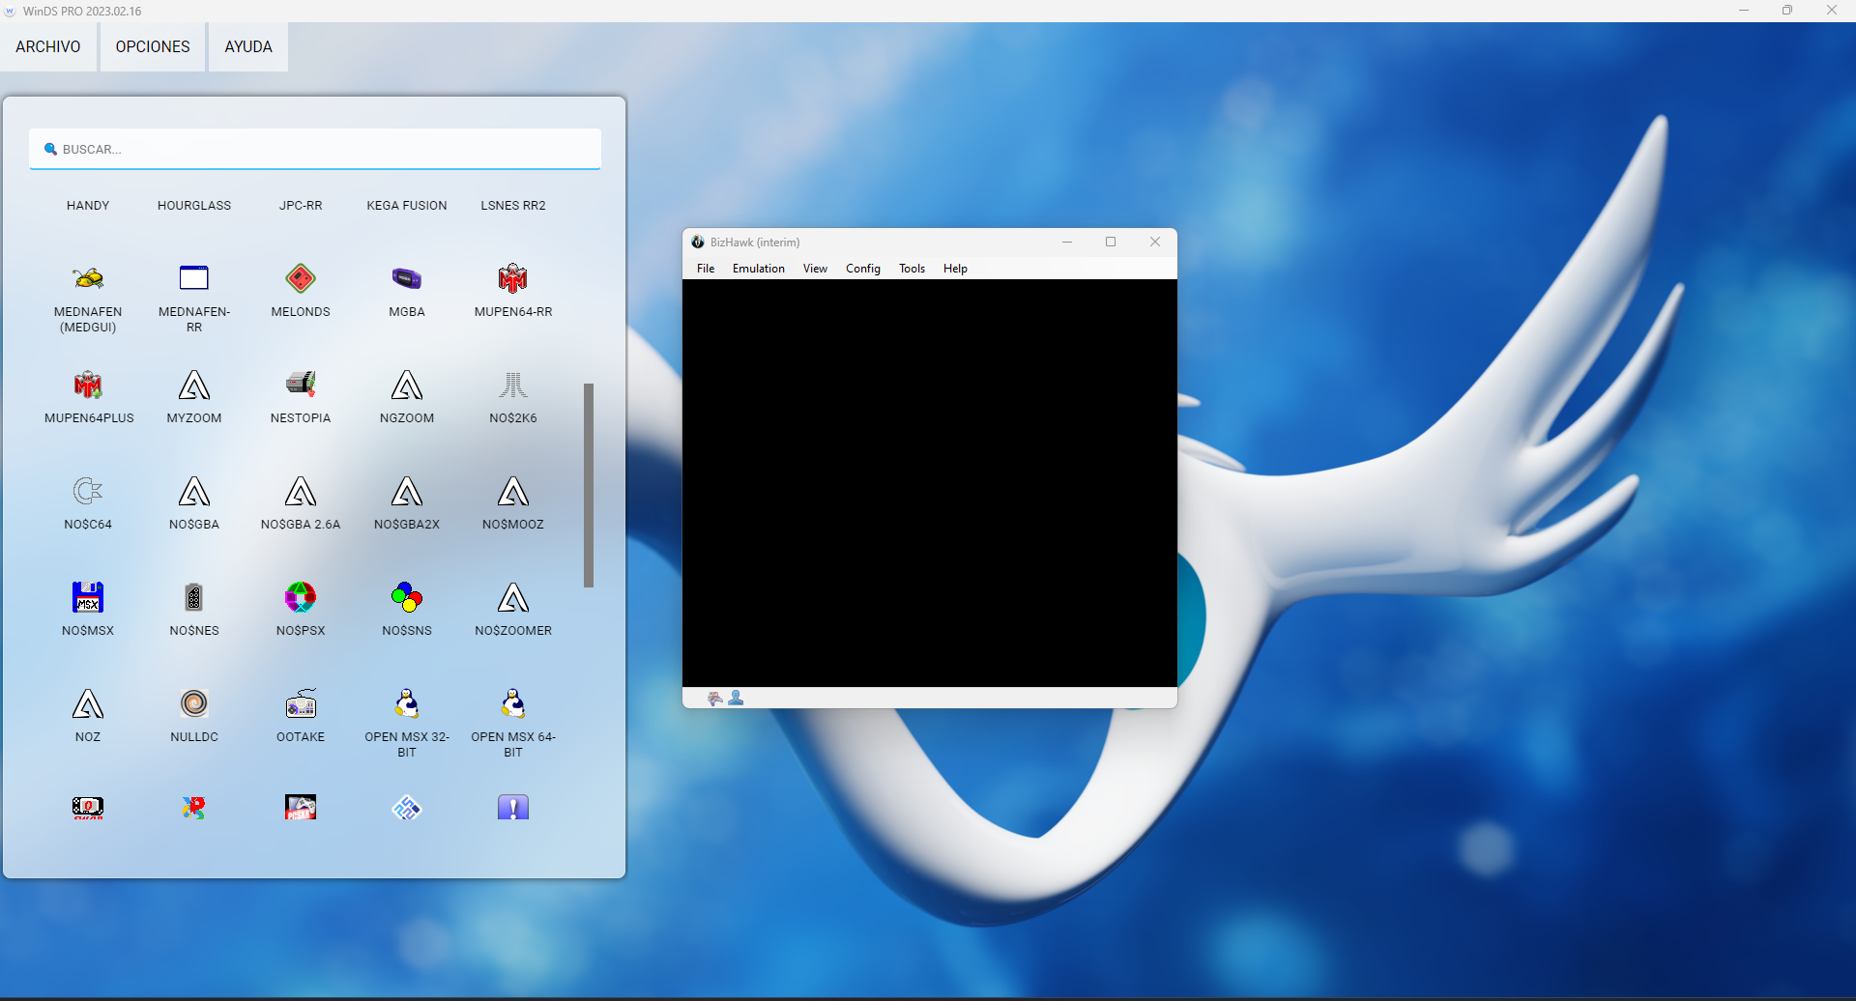Viewport: 1856px width, 1001px height.
Task: Open BizHawk's Tools menu
Action: click(x=912, y=269)
